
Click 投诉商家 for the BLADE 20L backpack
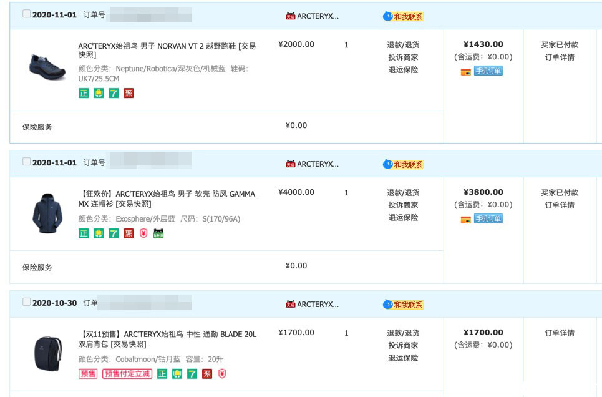pyautogui.click(x=403, y=345)
